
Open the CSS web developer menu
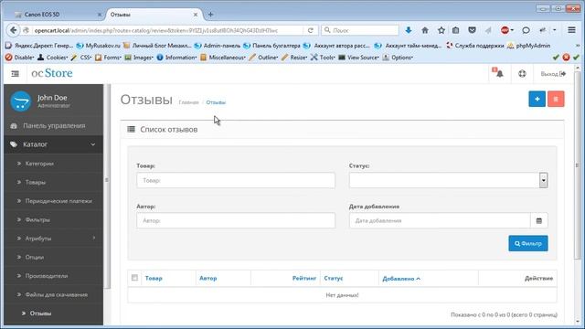click(81, 58)
